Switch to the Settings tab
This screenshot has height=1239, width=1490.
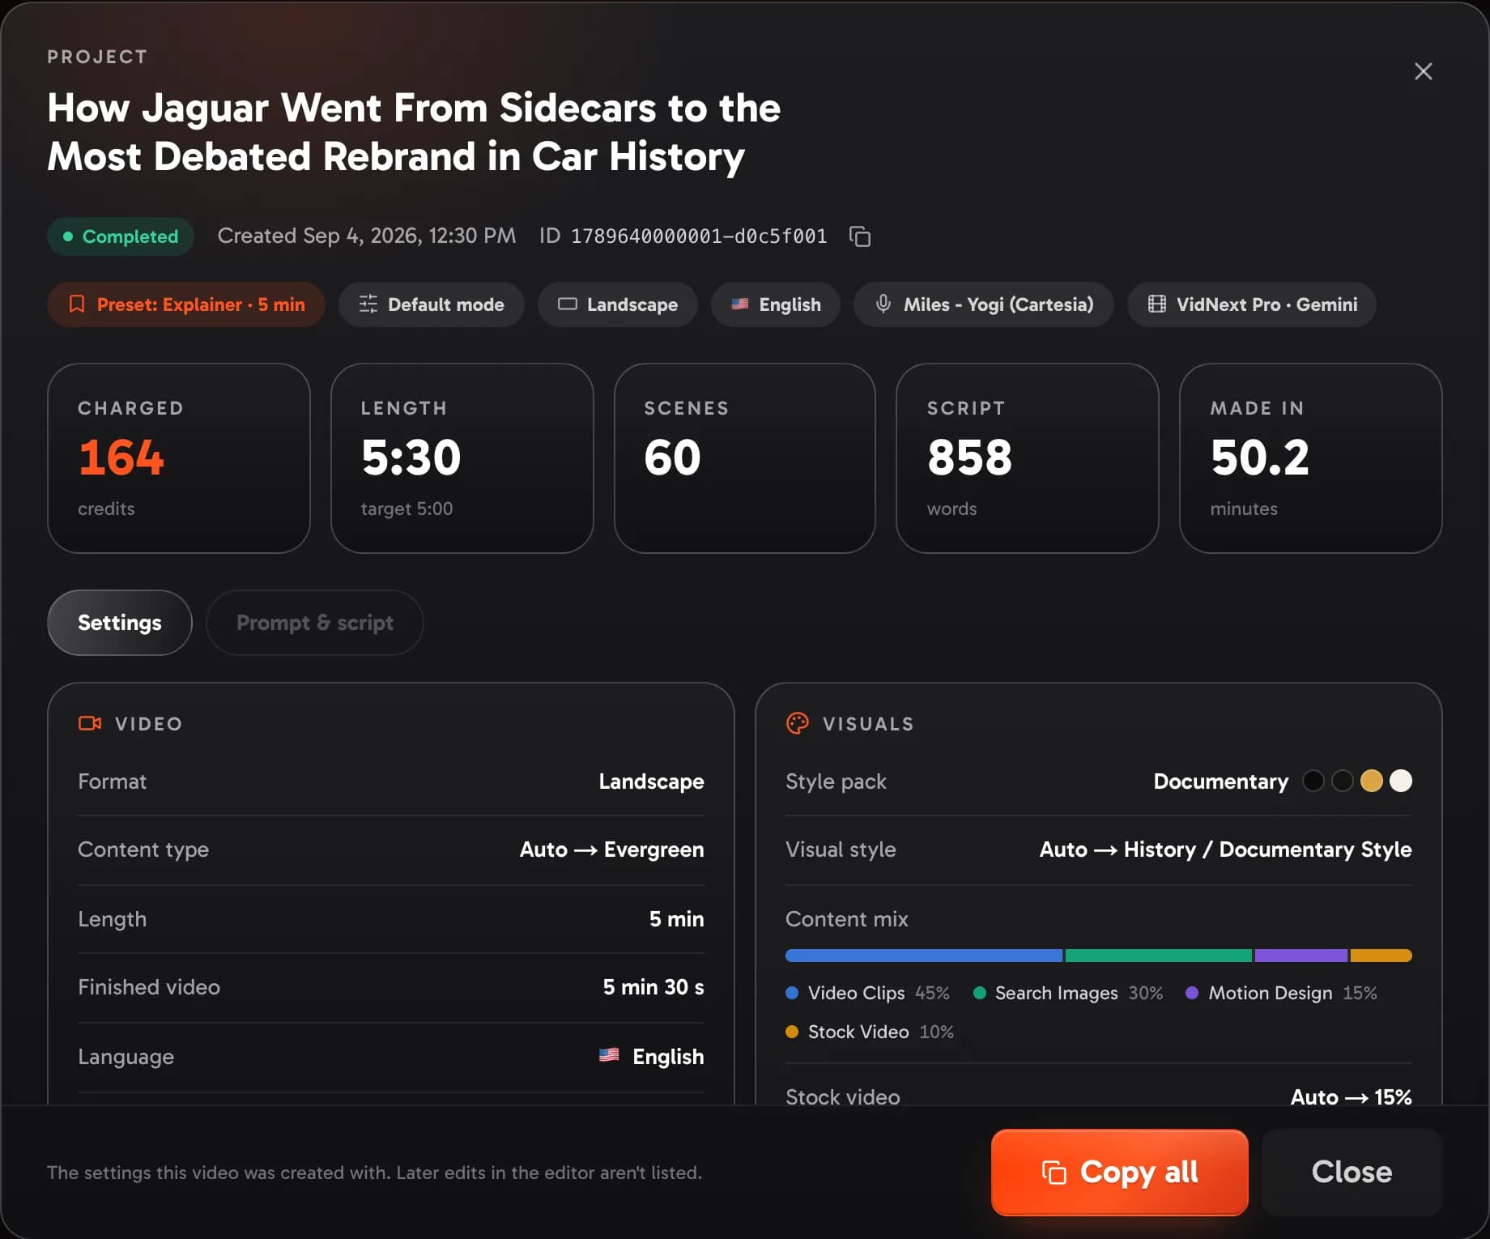(x=120, y=623)
